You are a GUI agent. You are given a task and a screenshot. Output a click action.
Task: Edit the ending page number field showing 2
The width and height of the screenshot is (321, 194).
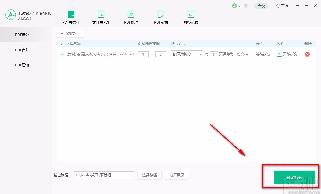click(x=160, y=54)
